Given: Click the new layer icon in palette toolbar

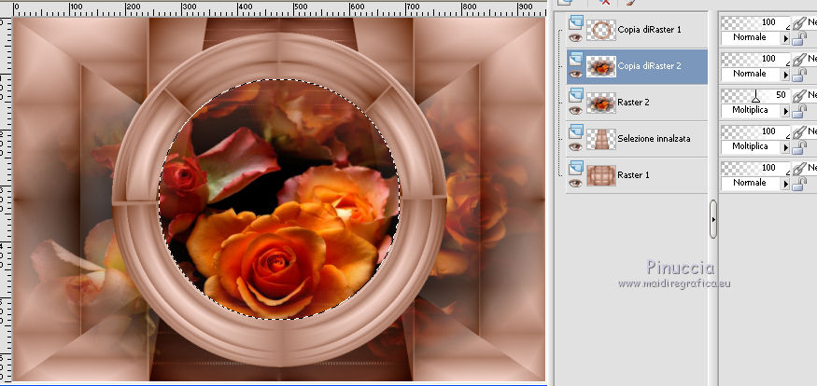Looking at the screenshot, I should (x=566, y=3).
